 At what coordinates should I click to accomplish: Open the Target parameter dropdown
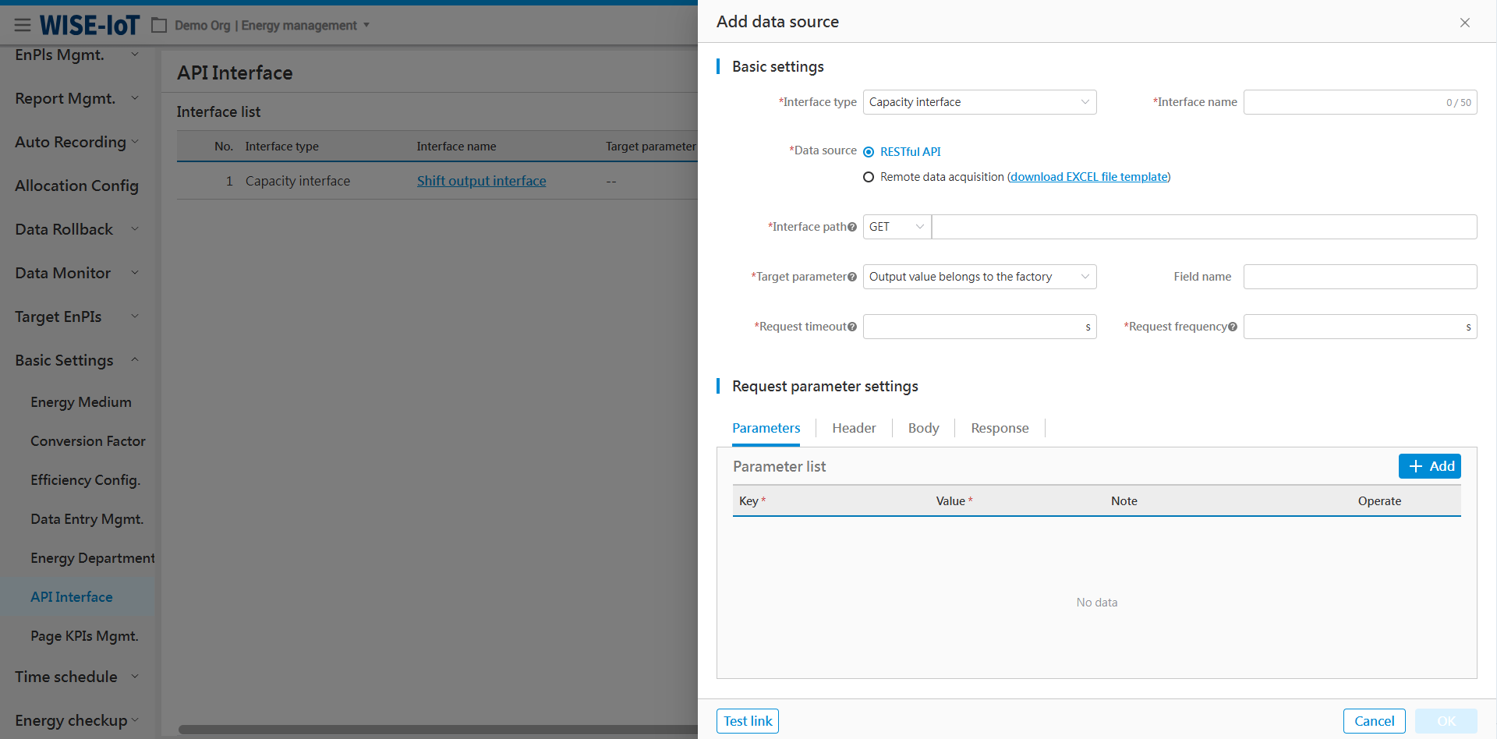click(979, 277)
